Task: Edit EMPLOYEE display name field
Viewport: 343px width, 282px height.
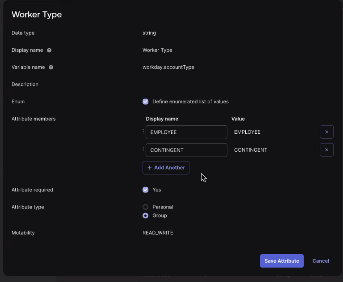Action: tap(186, 132)
